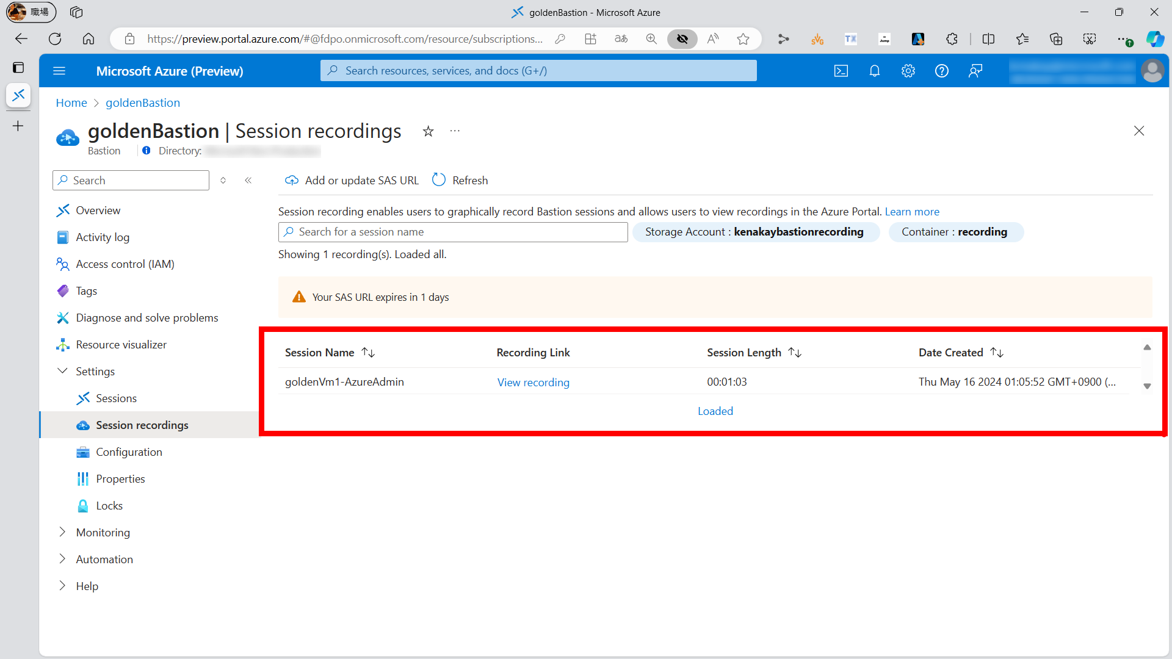Focus the Search for a session name field
Screen dimensions: 1172x659
tap(453, 232)
